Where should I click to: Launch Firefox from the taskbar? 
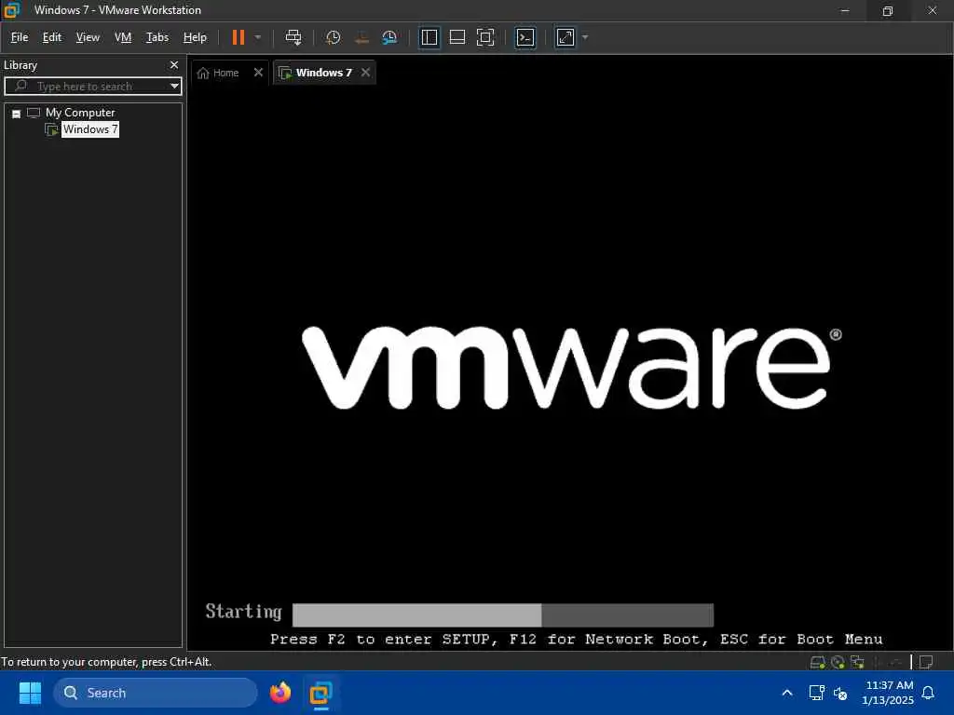click(x=280, y=693)
